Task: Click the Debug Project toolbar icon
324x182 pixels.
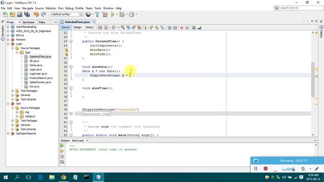Action: coord(122,15)
